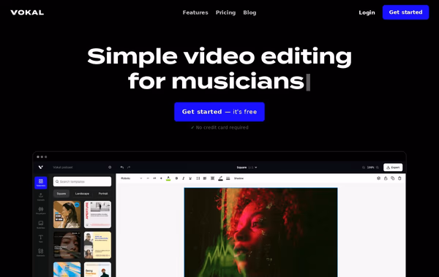The height and width of the screenshot is (277, 439).
Task: Select the Text tool in sidebar
Action: tap(41, 238)
